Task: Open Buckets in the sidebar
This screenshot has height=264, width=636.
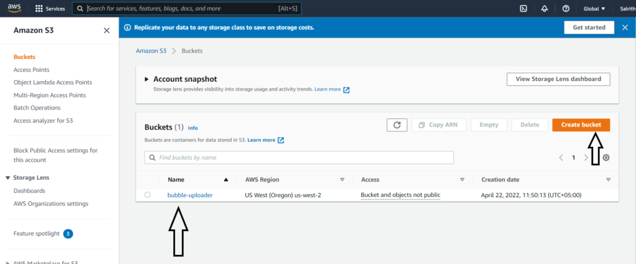Action: pyautogui.click(x=24, y=57)
